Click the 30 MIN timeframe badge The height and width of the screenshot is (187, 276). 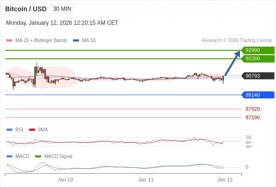point(62,9)
